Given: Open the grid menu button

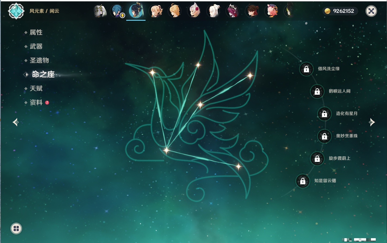Looking at the screenshot, I should (16, 229).
